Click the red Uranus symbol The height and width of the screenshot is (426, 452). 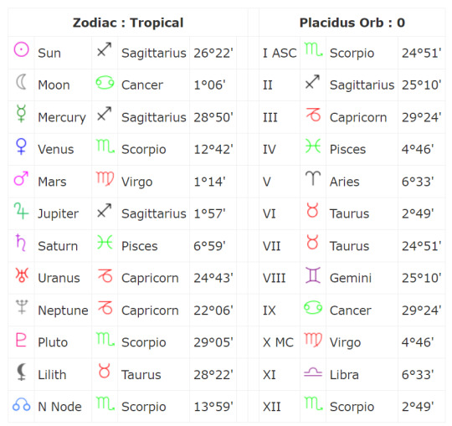coord(22,275)
